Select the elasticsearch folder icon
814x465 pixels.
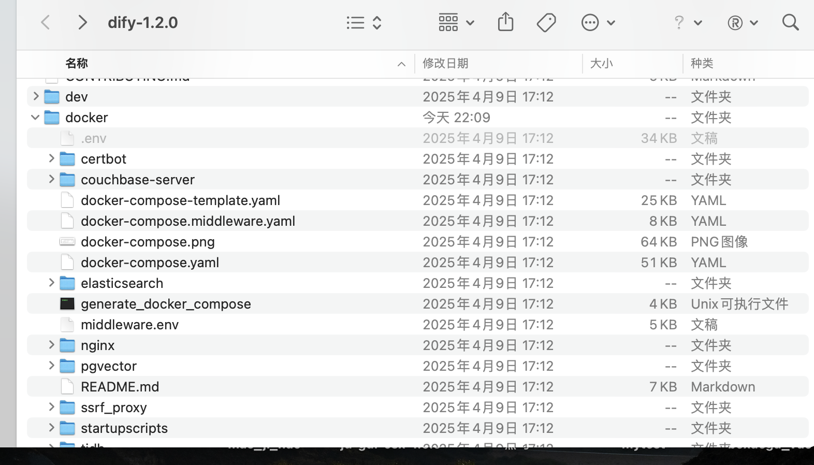pos(67,283)
